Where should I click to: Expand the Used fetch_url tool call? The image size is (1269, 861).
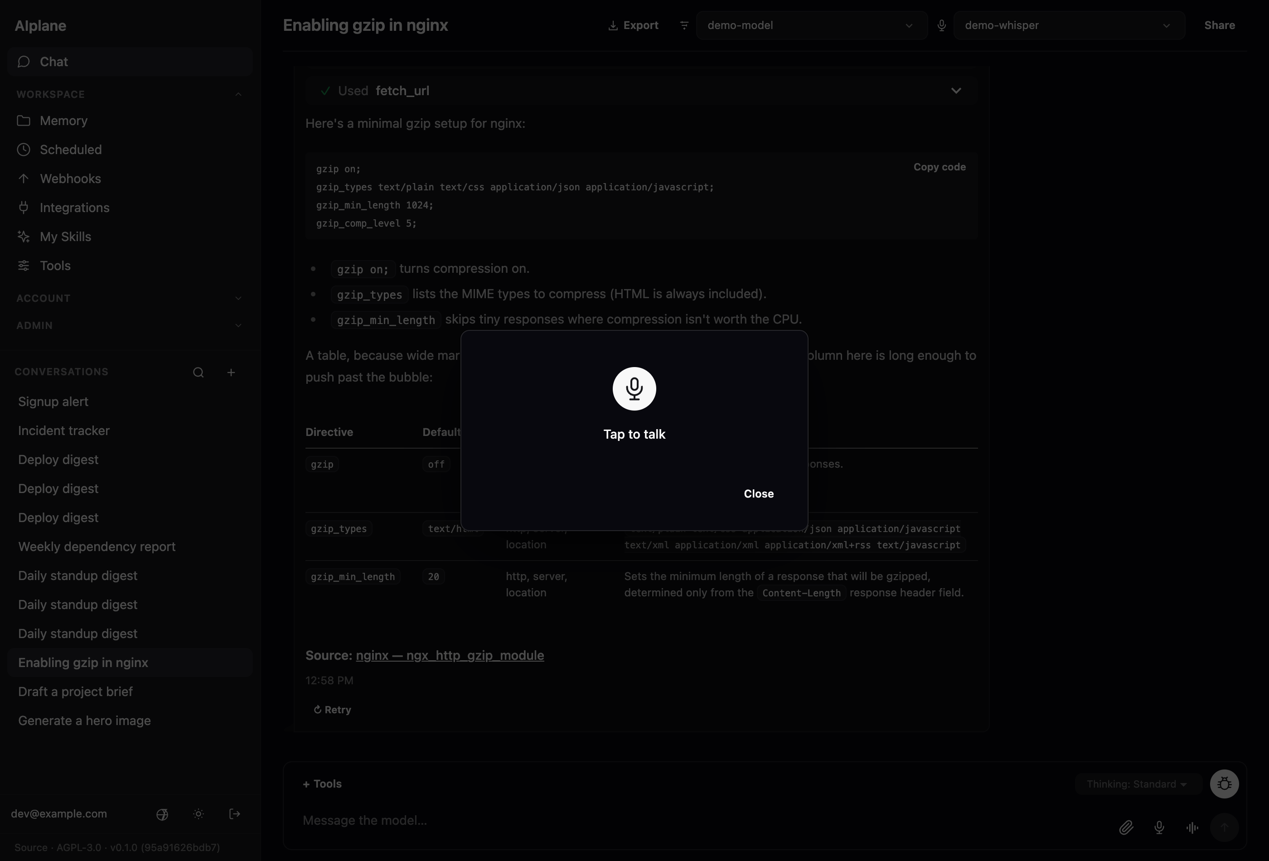[641, 91]
